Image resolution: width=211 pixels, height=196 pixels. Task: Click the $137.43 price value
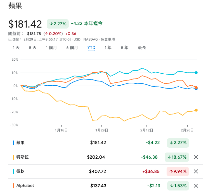[x=98, y=186]
